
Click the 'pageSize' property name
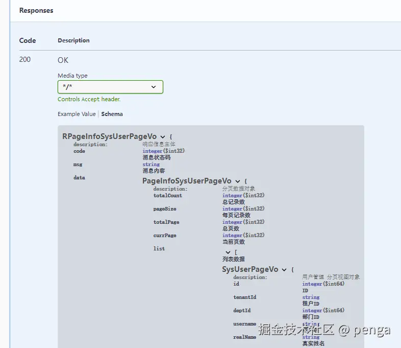(x=165, y=208)
